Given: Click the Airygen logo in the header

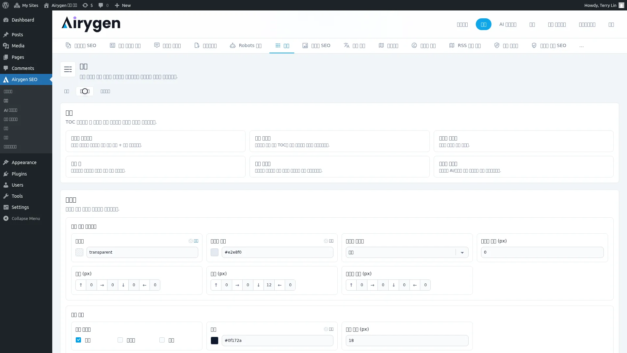Looking at the screenshot, I should 91,24.
